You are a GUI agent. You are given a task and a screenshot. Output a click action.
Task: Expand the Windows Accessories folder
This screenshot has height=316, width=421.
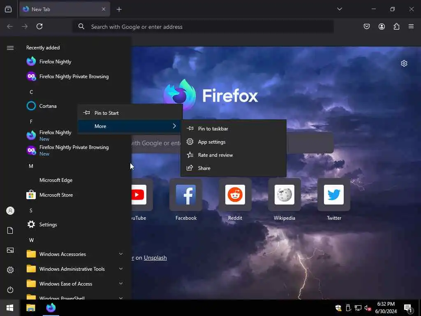click(x=75, y=254)
